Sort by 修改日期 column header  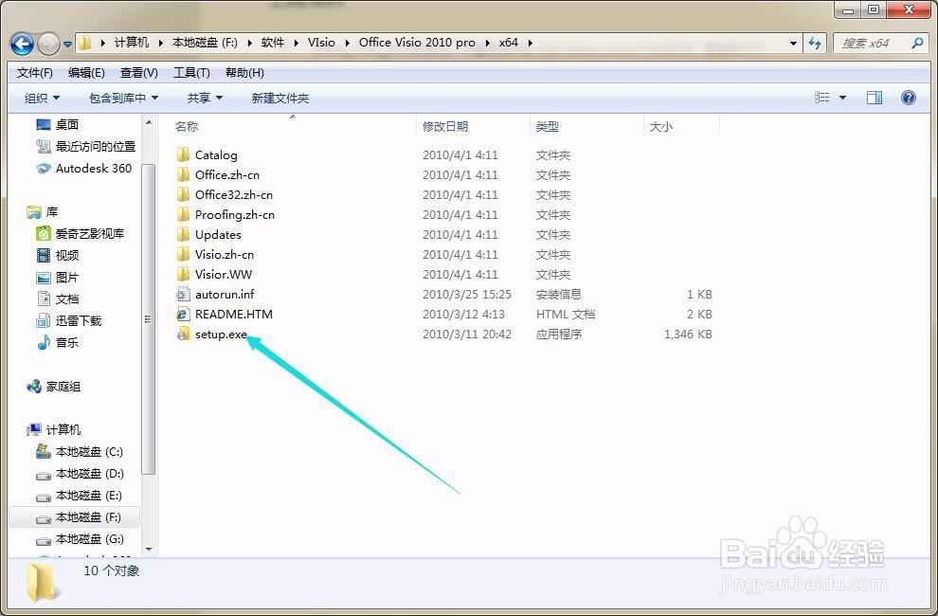click(x=445, y=126)
